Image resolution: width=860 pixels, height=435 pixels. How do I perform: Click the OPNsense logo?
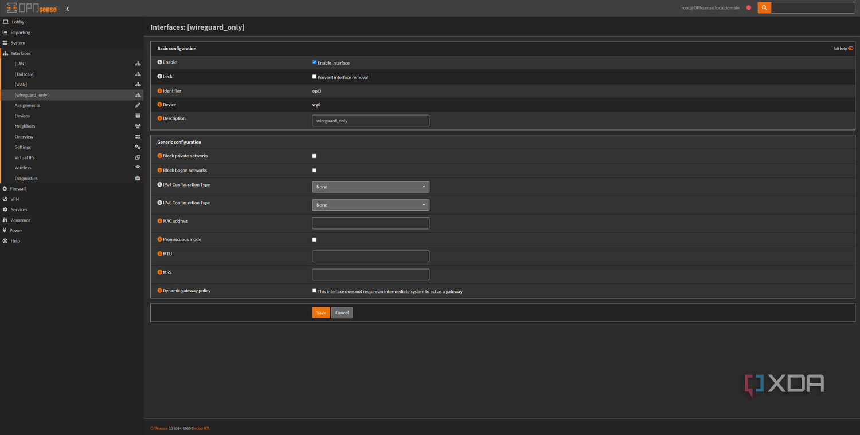pos(32,8)
